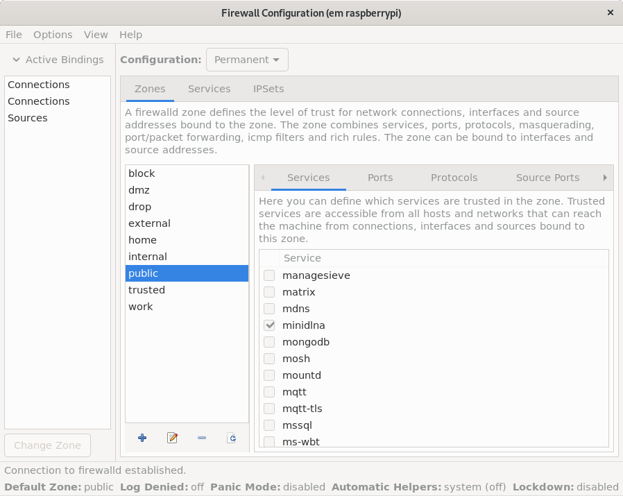The width and height of the screenshot is (623, 496).
Task: Click the add zone plus icon
Action: coord(142,438)
